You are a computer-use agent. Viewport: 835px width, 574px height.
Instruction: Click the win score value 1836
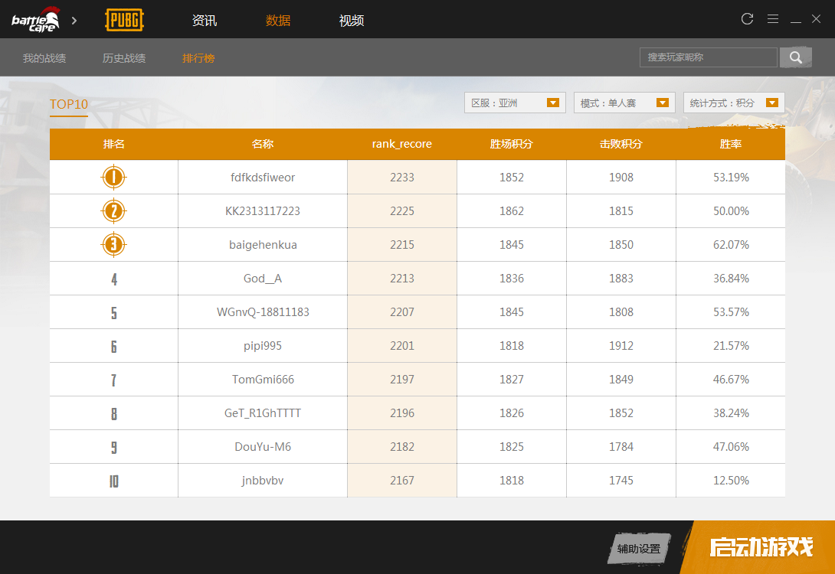[511, 279]
